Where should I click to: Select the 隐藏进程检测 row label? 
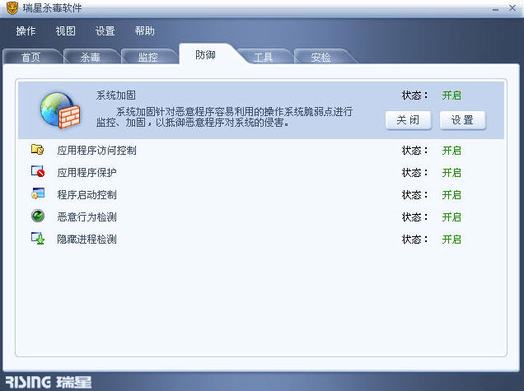87,239
